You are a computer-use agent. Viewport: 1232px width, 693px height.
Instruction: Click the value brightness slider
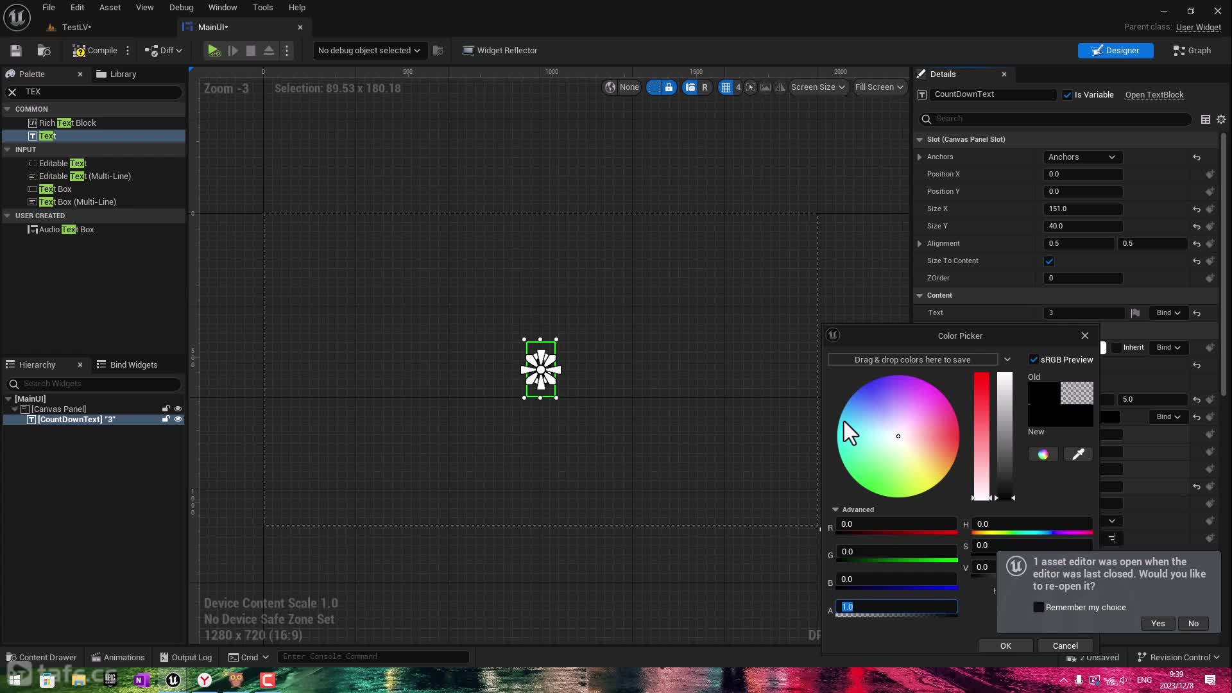tap(1005, 436)
